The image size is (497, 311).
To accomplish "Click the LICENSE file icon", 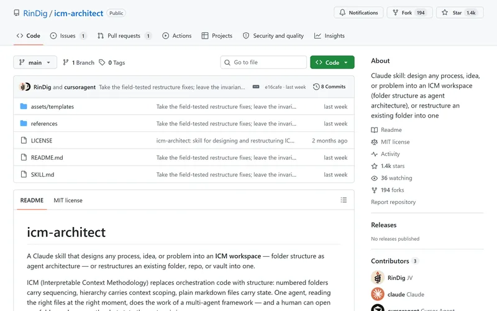I will (x=24, y=141).
